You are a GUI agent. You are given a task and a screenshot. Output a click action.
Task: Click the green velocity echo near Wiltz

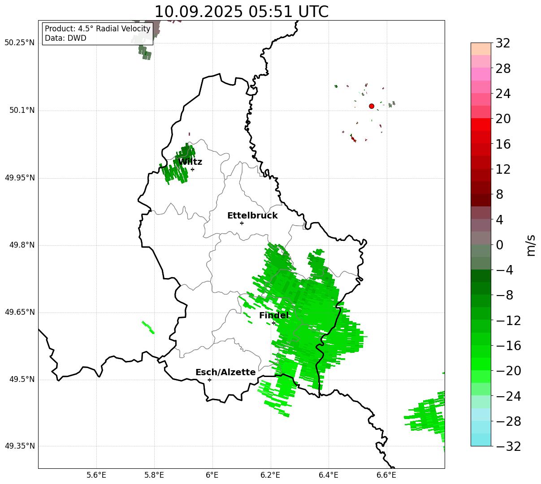pos(178,164)
